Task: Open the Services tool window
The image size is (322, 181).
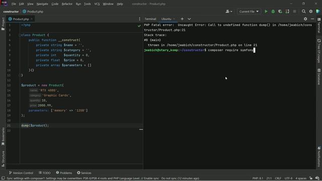Action: pyautogui.click(x=84, y=173)
